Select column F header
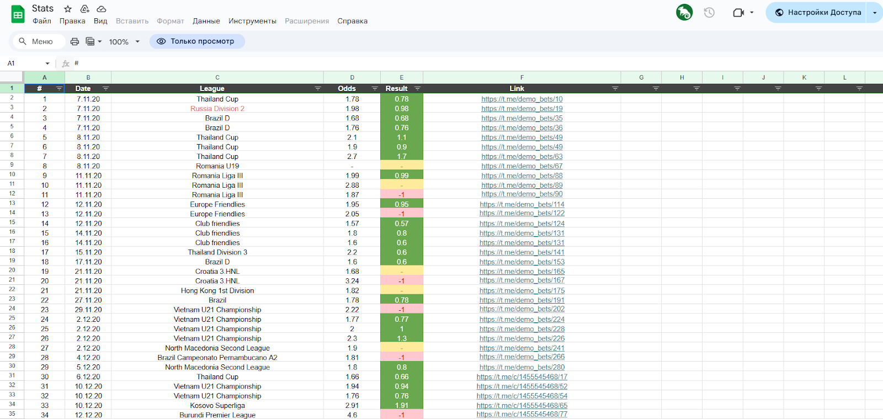Screen dimensions: 883x419 tap(522, 77)
